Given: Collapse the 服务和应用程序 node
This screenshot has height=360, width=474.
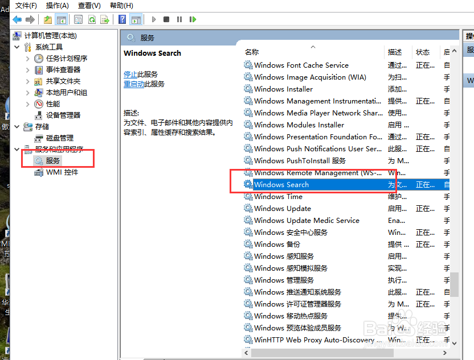Looking at the screenshot, I should [x=17, y=150].
